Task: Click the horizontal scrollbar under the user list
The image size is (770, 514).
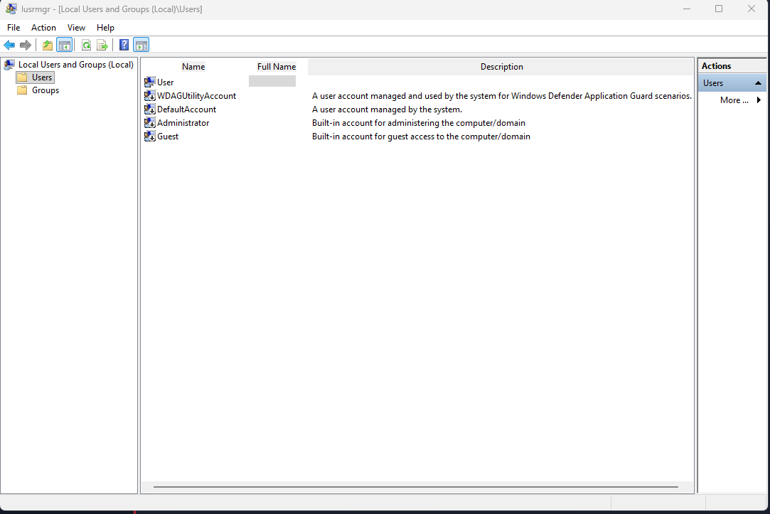Action: [x=415, y=487]
